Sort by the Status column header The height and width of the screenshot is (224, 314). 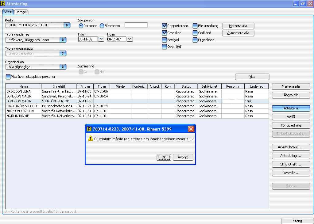click(186, 86)
